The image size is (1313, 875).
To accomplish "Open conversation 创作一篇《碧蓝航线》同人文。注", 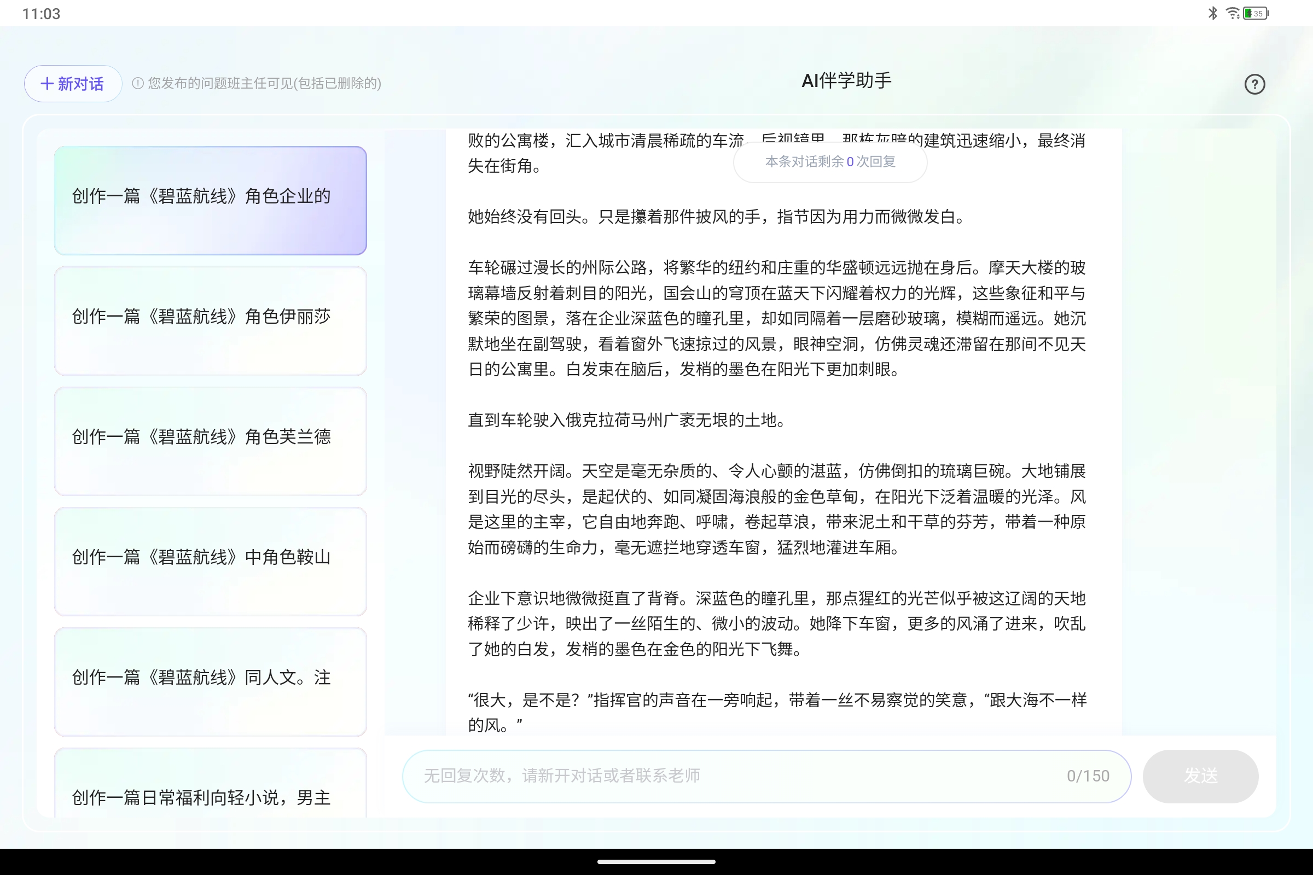I will pos(211,682).
